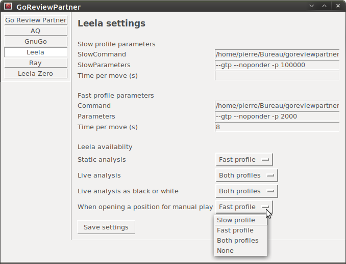Image resolution: width=346 pixels, height=264 pixels.
Task: Open Live analysis as black or white dropdown
Action: tap(246, 191)
